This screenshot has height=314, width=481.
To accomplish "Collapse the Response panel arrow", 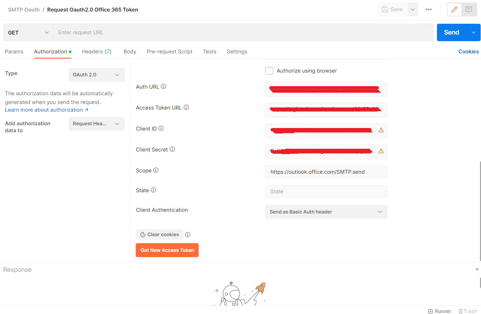I will 477,270.
